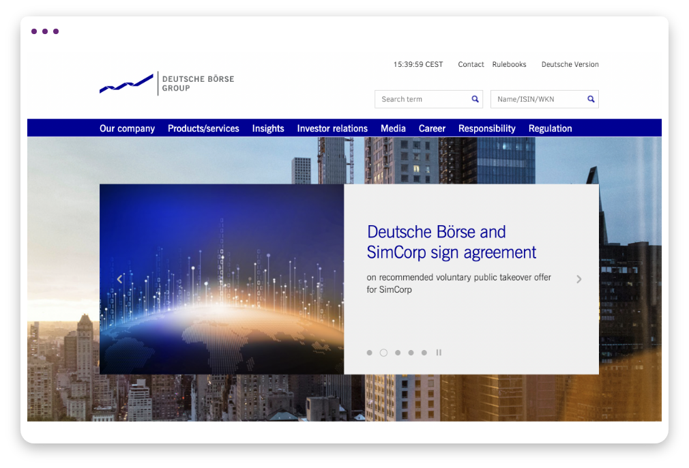This screenshot has width=689, height=468.
Task: Open the Responsibility menu
Action: click(487, 128)
